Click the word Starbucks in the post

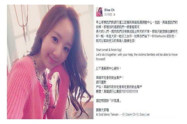pos(160,36)
